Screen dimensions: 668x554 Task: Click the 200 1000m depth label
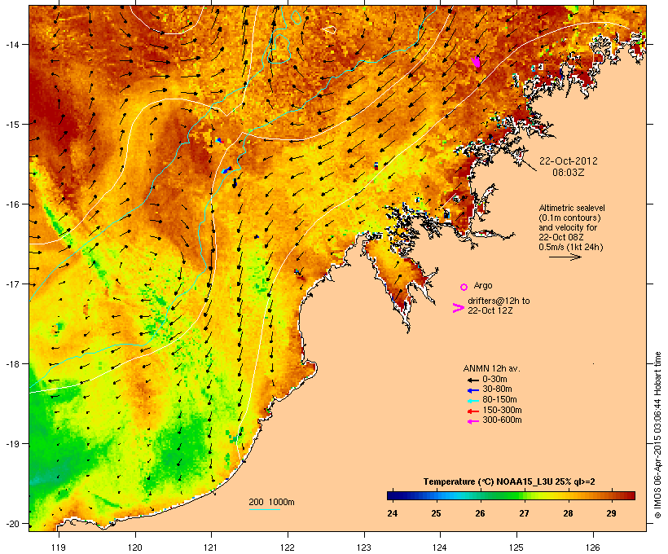271,502
